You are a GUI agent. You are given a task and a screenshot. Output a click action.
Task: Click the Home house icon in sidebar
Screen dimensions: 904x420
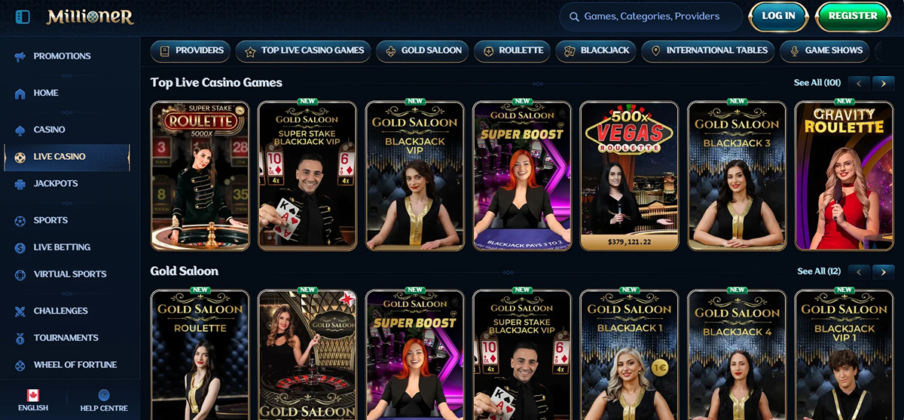click(x=20, y=94)
